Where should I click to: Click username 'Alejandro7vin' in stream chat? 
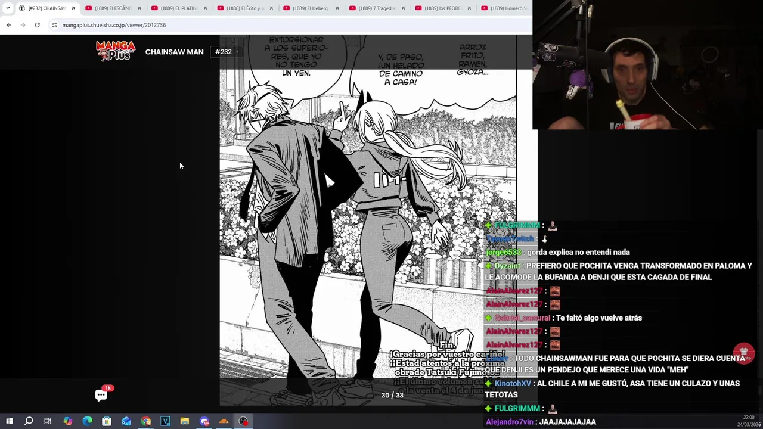point(510,422)
